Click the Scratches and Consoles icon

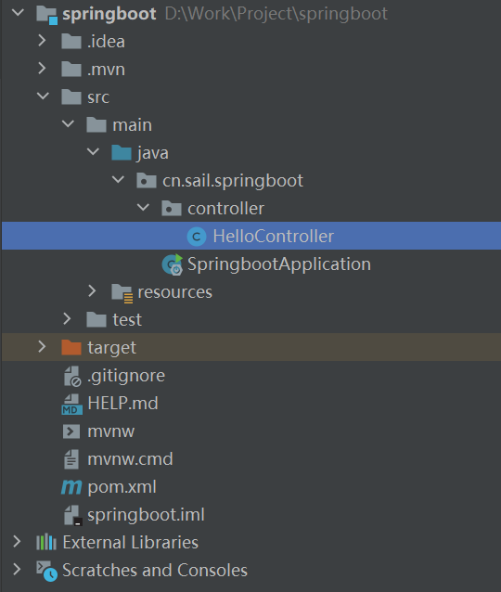46,571
